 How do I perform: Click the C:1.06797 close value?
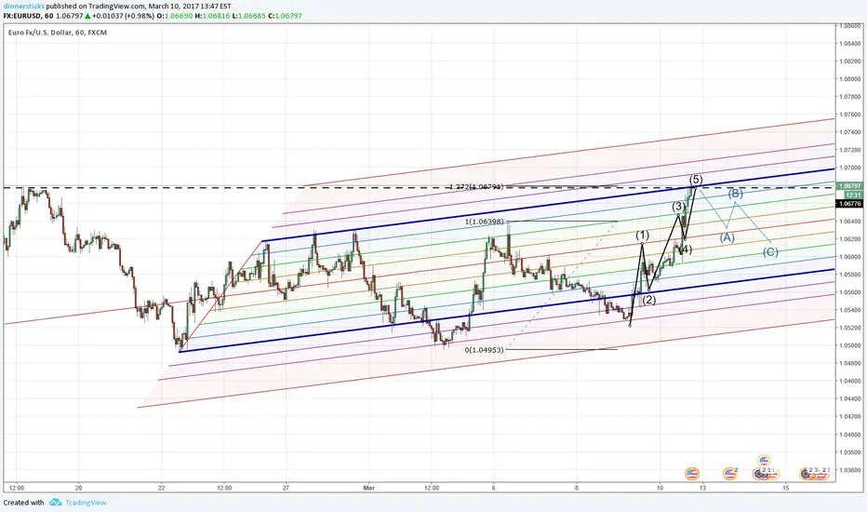click(286, 16)
